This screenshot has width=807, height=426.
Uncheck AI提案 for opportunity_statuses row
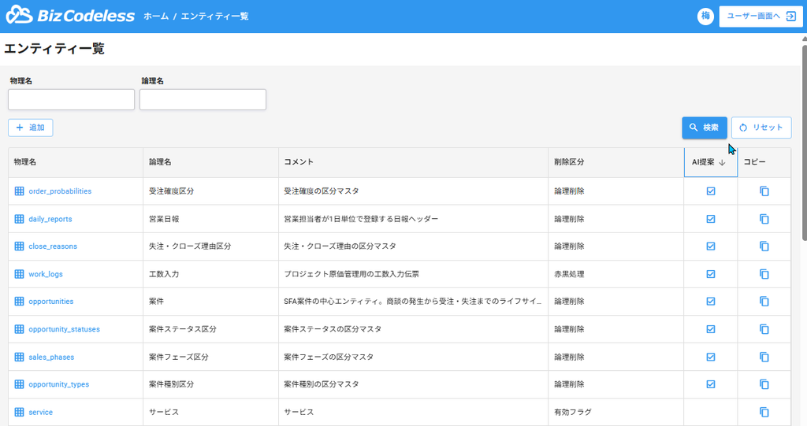point(711,329)
